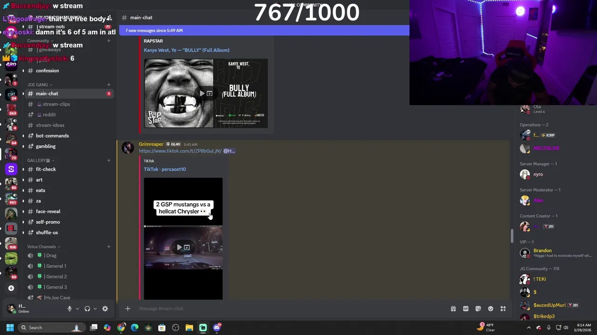Open File Explorer from the taskbar
597x335 pixels.
(x=189, y=328)
